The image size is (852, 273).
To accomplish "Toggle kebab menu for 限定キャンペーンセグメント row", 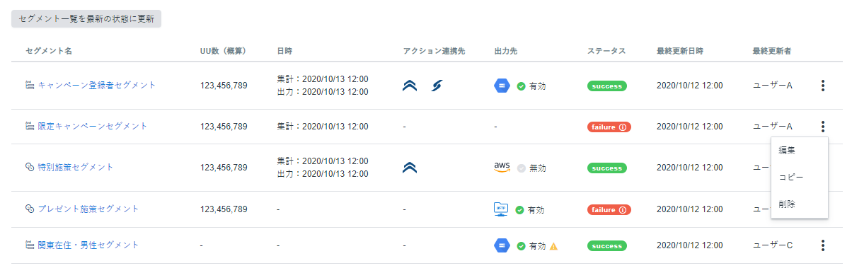I will (822, 127).
